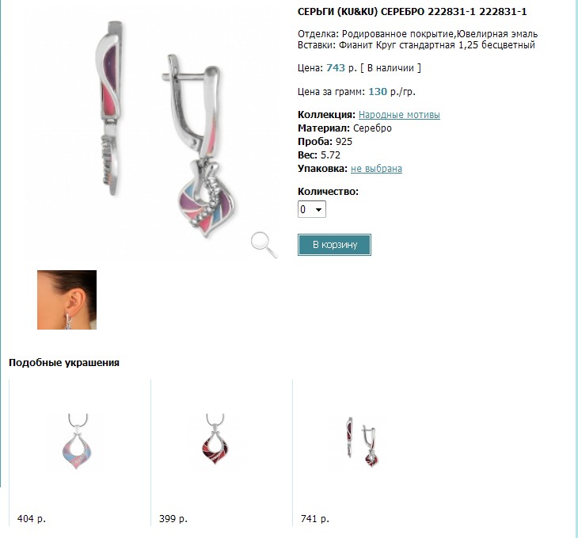Click the magnifying glass zoom icon
This screenshot has width=578, height=538.
264,245
